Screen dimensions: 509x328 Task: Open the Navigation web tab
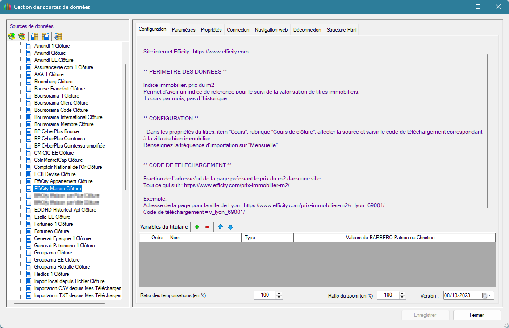pos(271,30)
